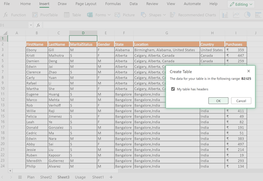The height and width of the screenshot is (181, 263).
Task: Click the Picture icon
Action: point(117,15)
